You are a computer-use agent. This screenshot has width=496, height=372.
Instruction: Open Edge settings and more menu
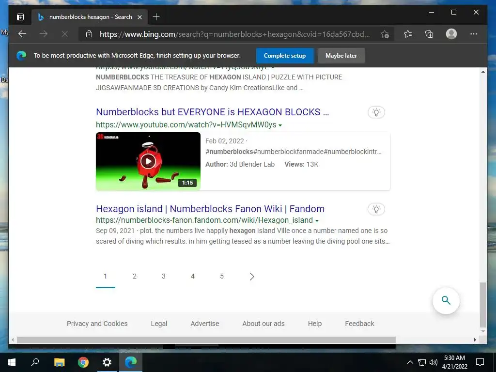pos(474,34)
